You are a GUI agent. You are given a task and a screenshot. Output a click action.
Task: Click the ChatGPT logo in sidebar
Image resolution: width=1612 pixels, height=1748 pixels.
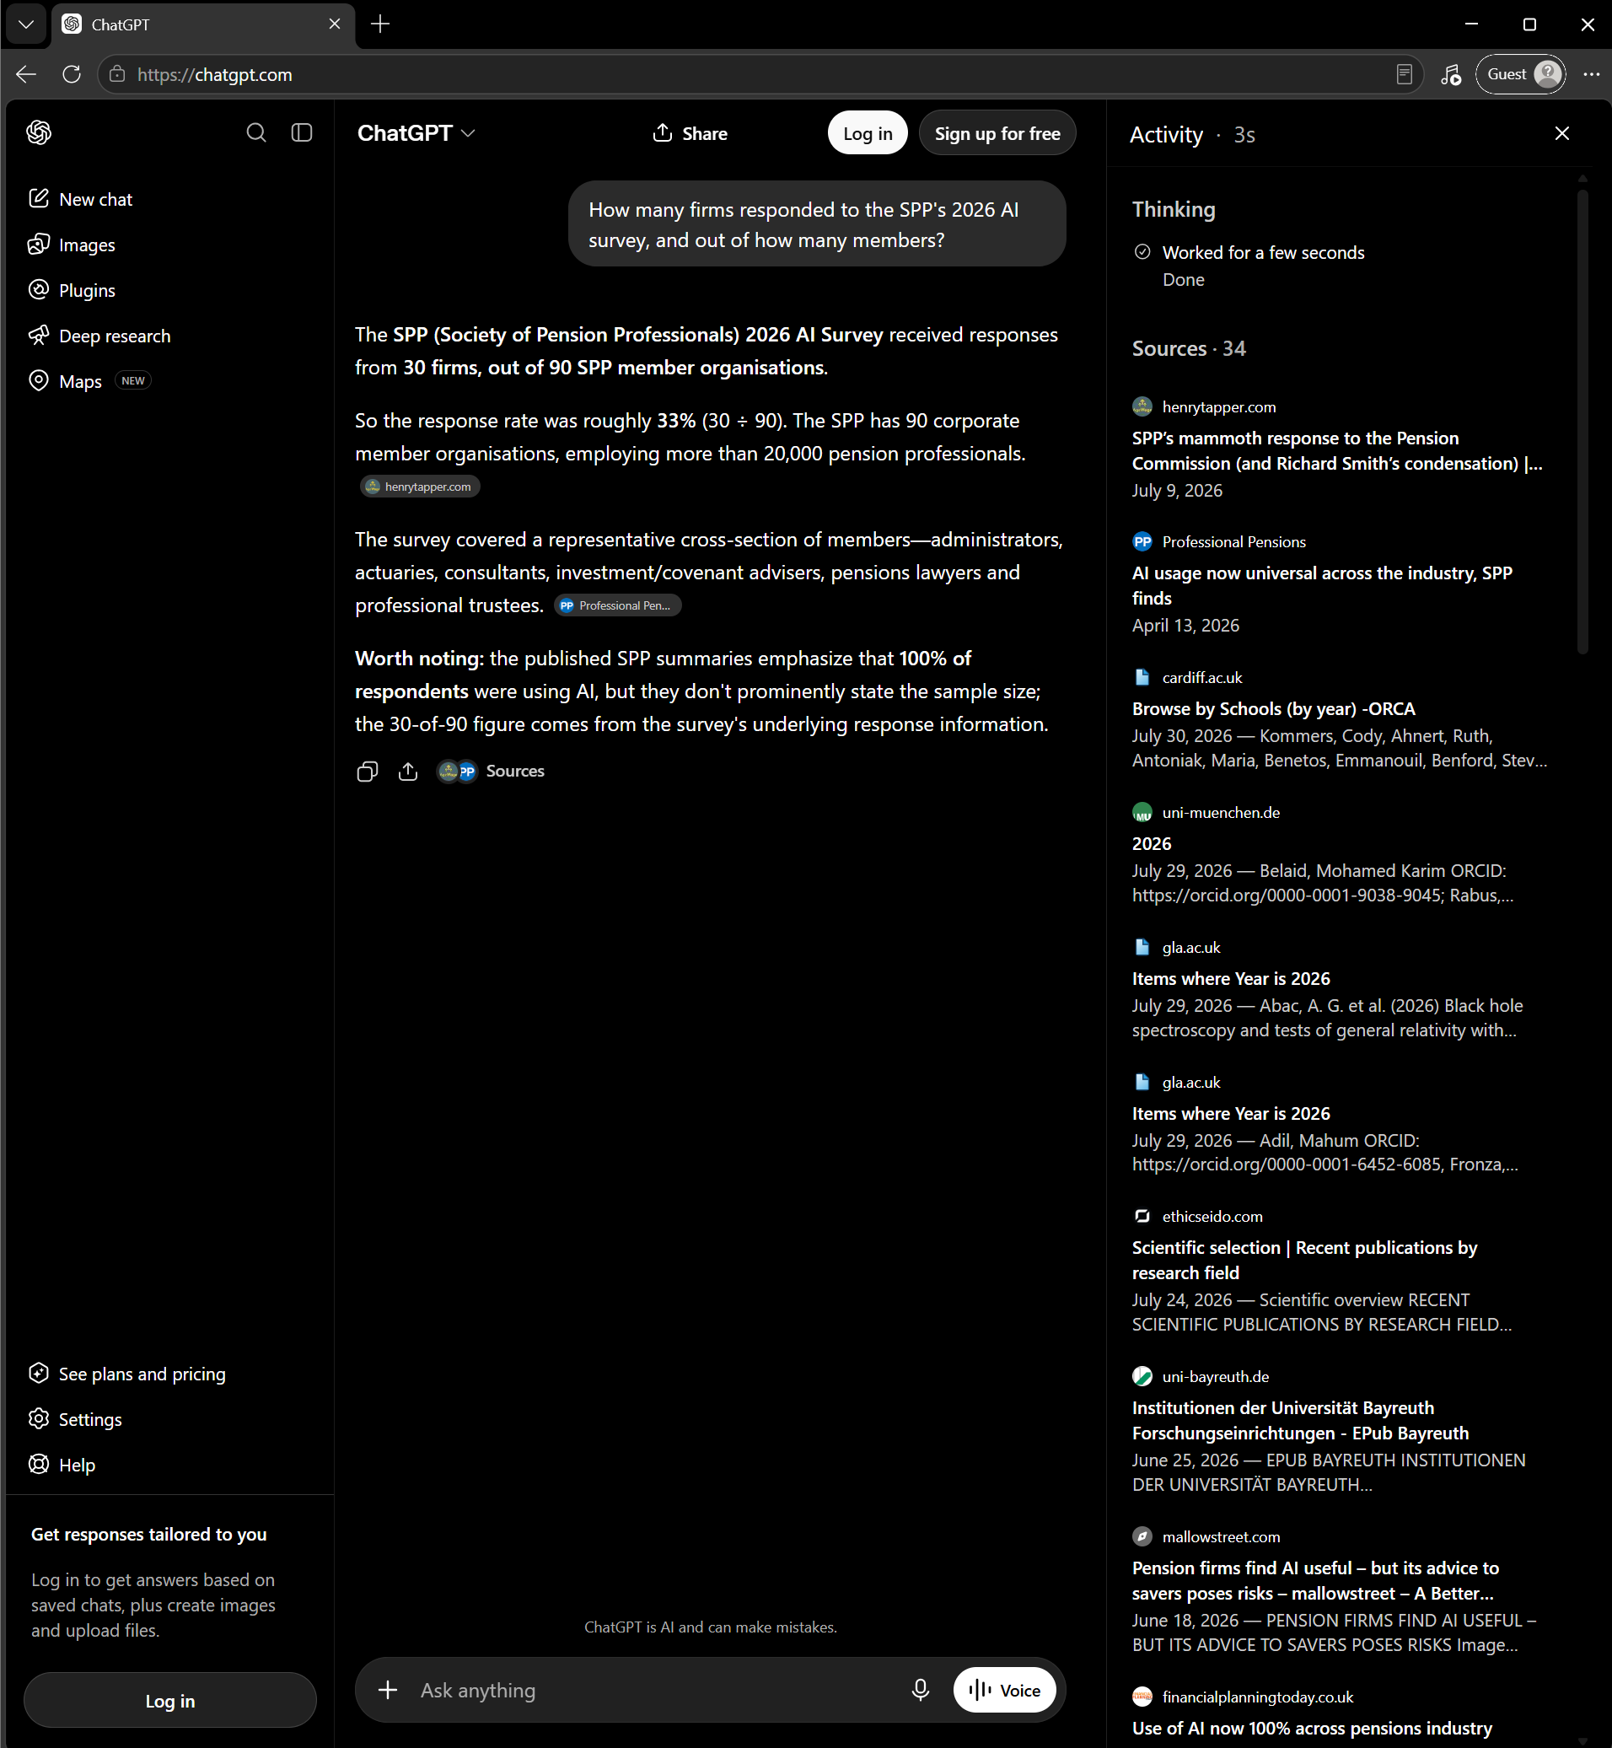tap(40, 132)
